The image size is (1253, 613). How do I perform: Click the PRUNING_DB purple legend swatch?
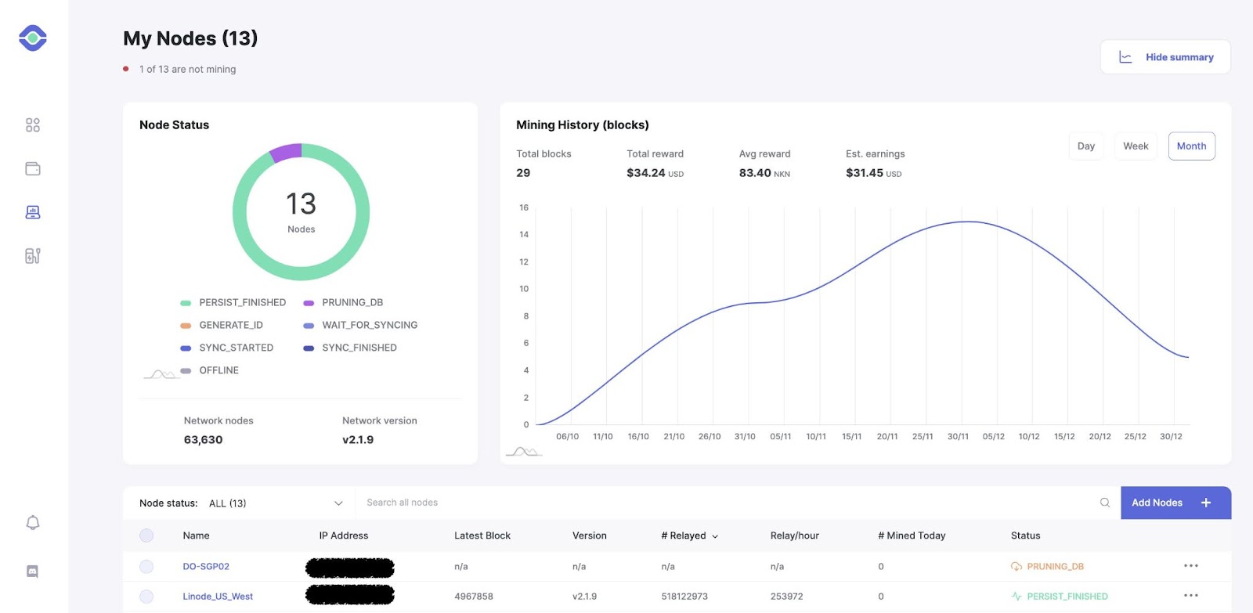point(309,303)
